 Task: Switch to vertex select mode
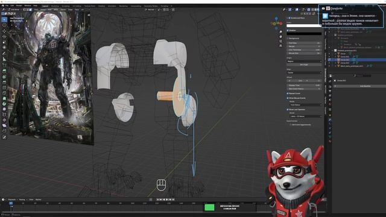pos(24,10)
